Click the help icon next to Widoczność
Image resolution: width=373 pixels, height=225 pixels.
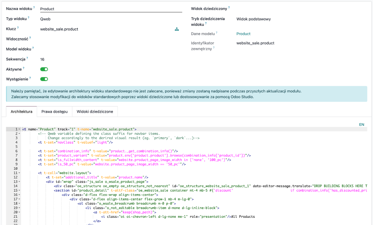point(30,38)
